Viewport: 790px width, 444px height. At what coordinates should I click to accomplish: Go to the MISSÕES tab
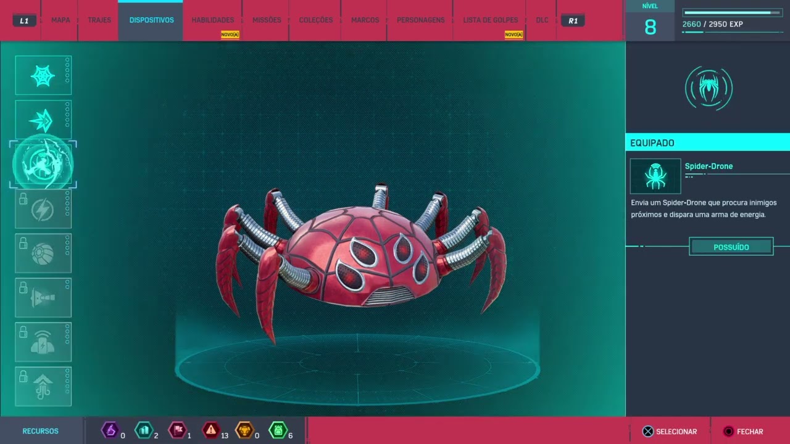pos(267,20)
